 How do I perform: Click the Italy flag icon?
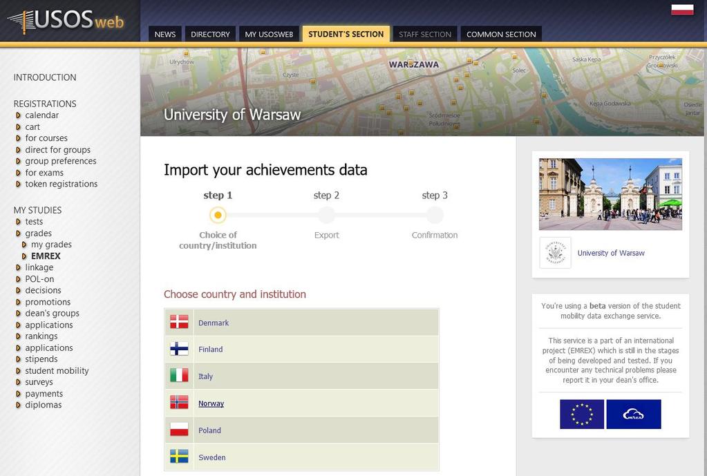click(x=179, y=376)
